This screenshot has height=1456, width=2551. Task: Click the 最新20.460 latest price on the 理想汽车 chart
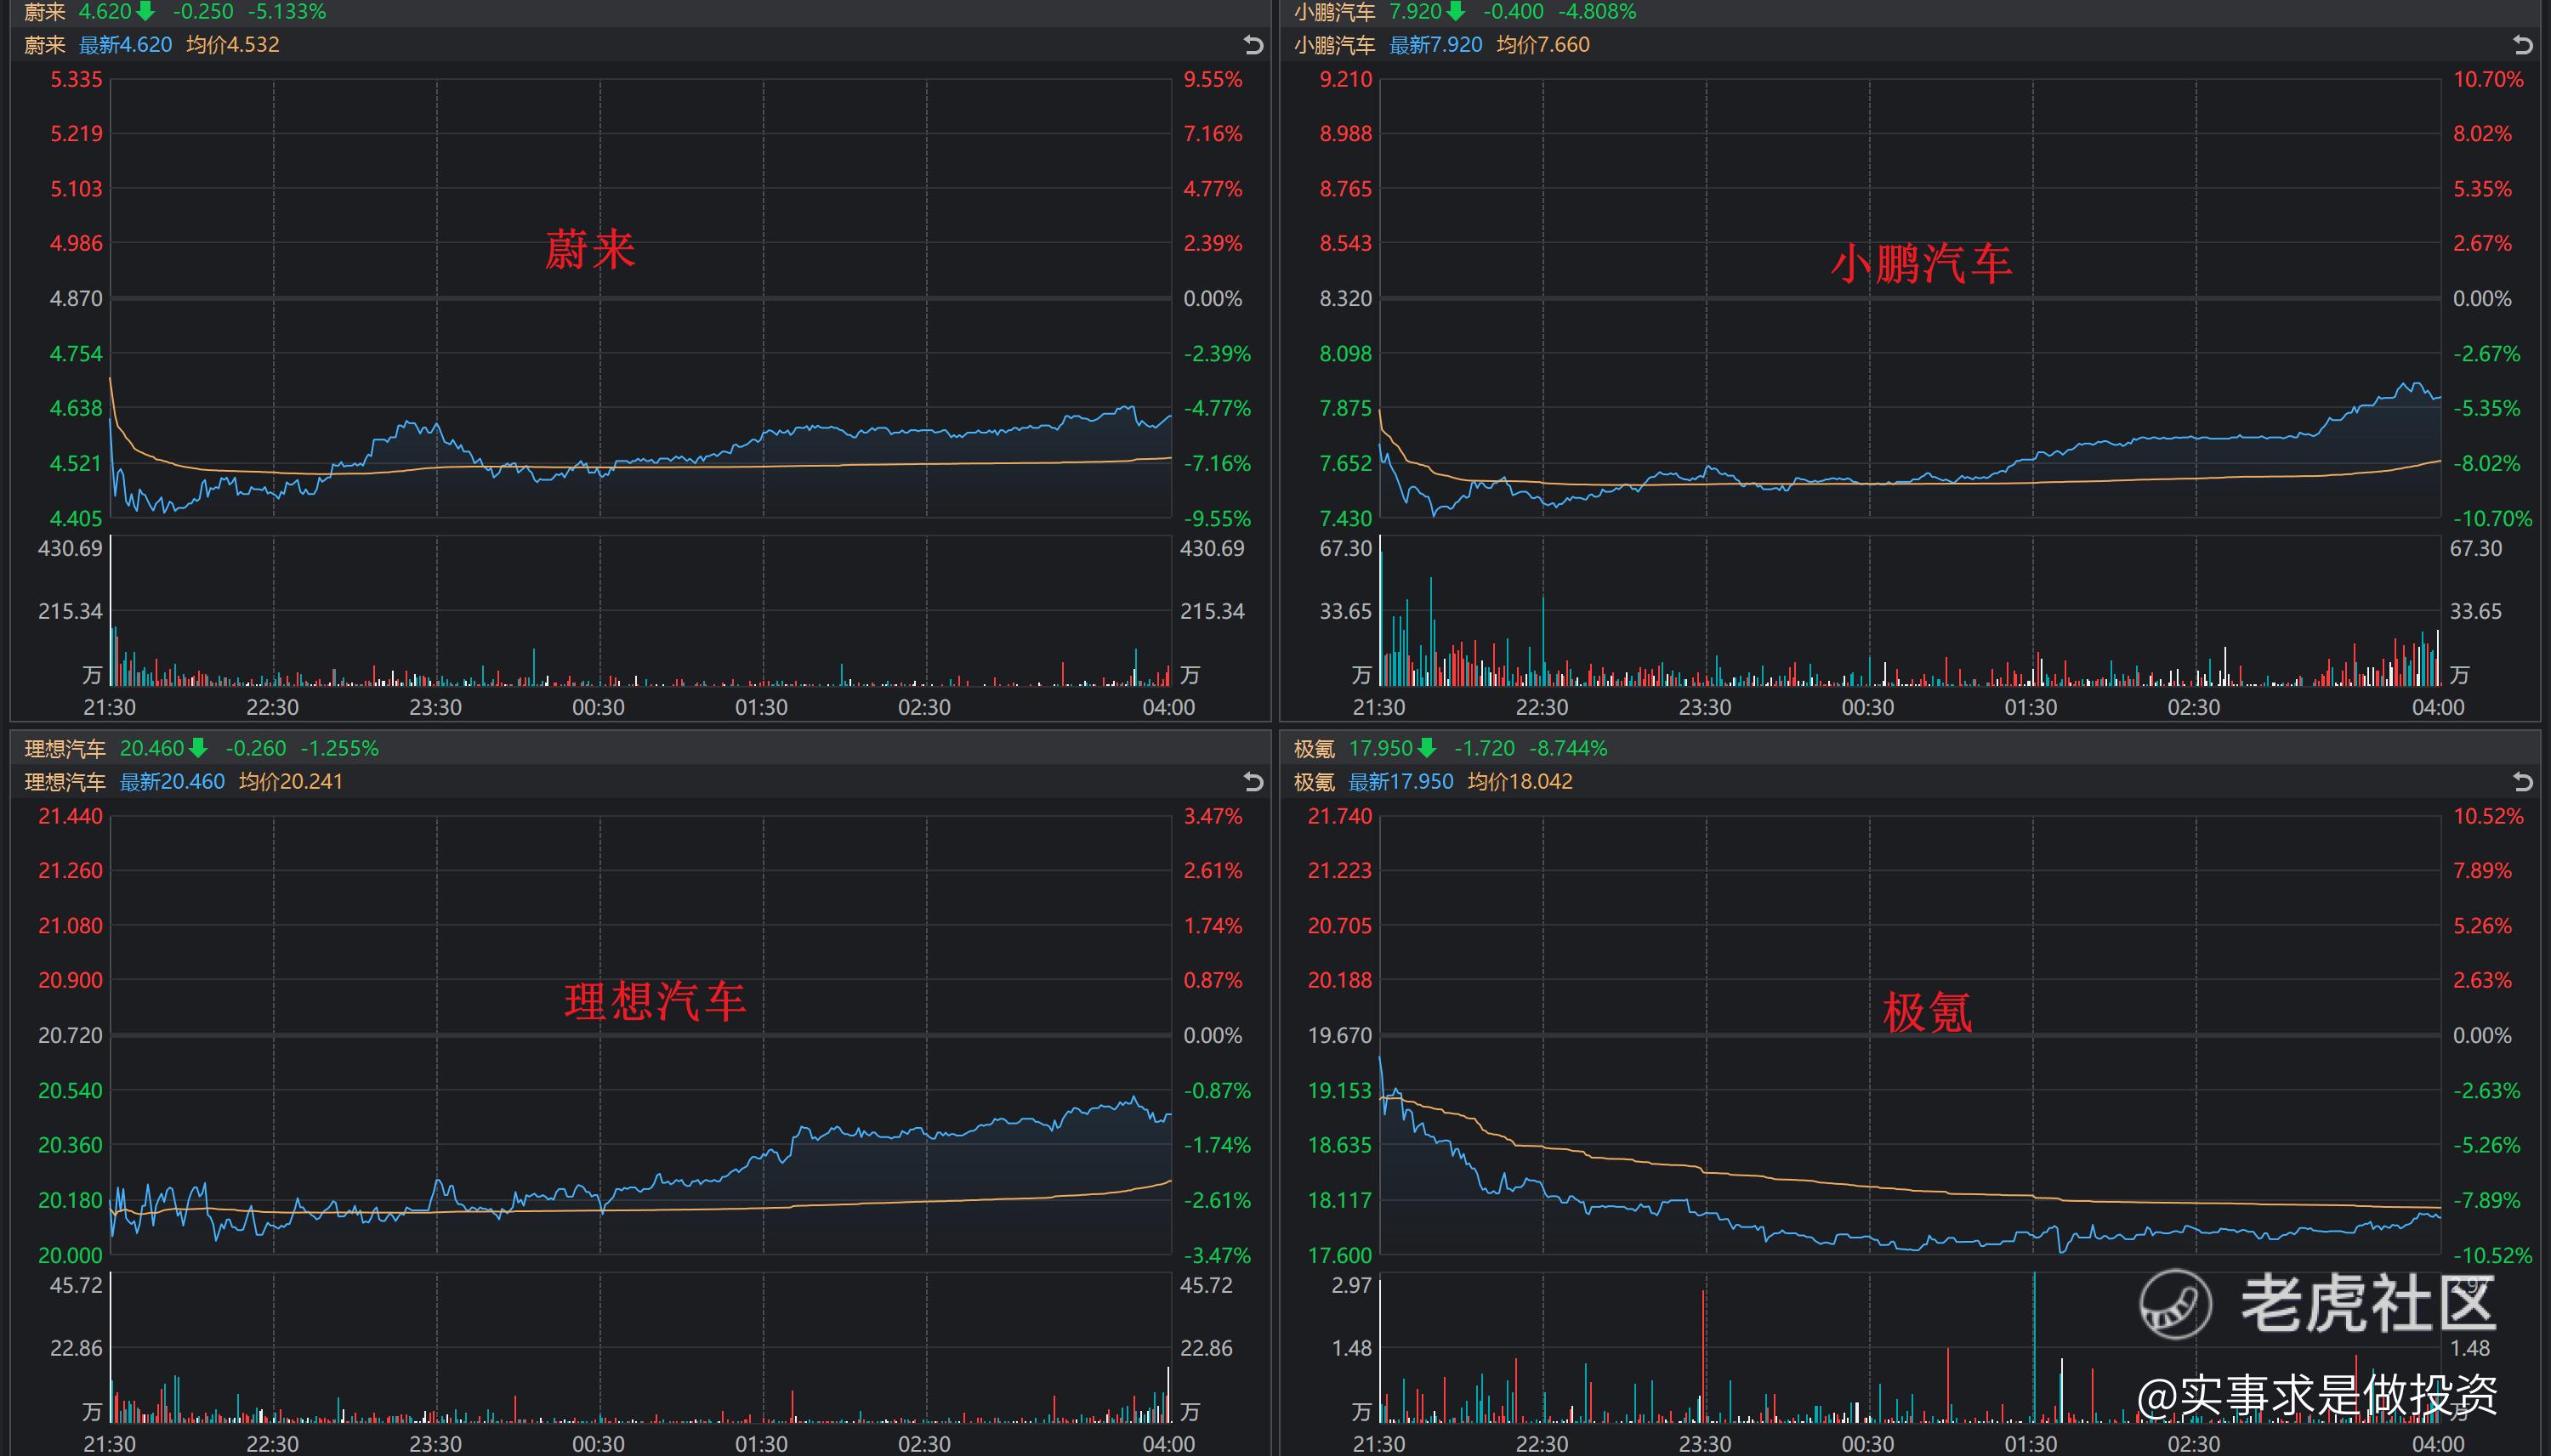tap(172, 781)
